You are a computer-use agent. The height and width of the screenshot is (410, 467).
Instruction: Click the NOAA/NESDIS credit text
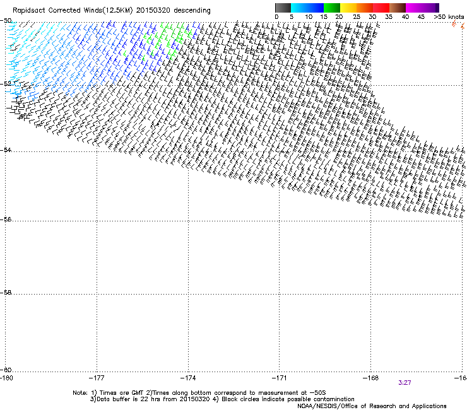[372, 406]
